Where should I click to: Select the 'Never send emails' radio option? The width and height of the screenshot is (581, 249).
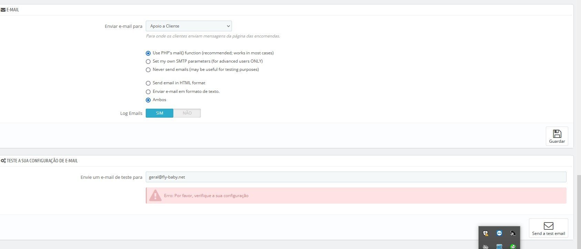point(148,70)
